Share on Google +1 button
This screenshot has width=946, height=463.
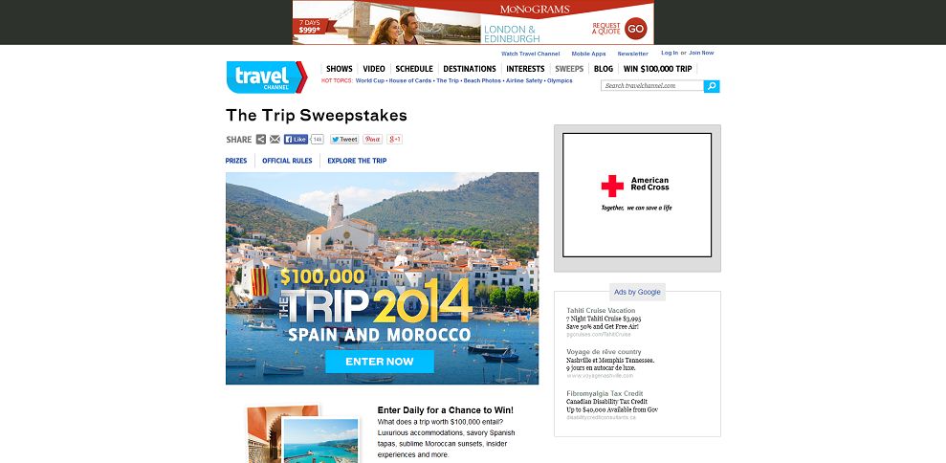395,140
